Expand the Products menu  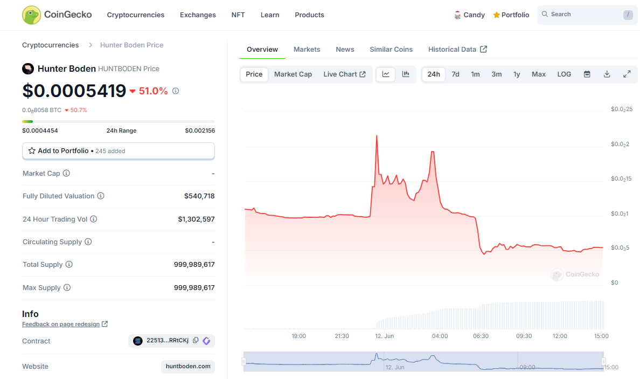pos(309,15)
